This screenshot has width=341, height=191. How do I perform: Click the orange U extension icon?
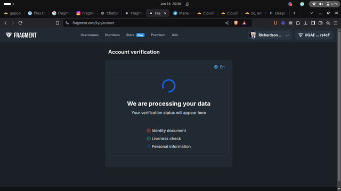275,23
